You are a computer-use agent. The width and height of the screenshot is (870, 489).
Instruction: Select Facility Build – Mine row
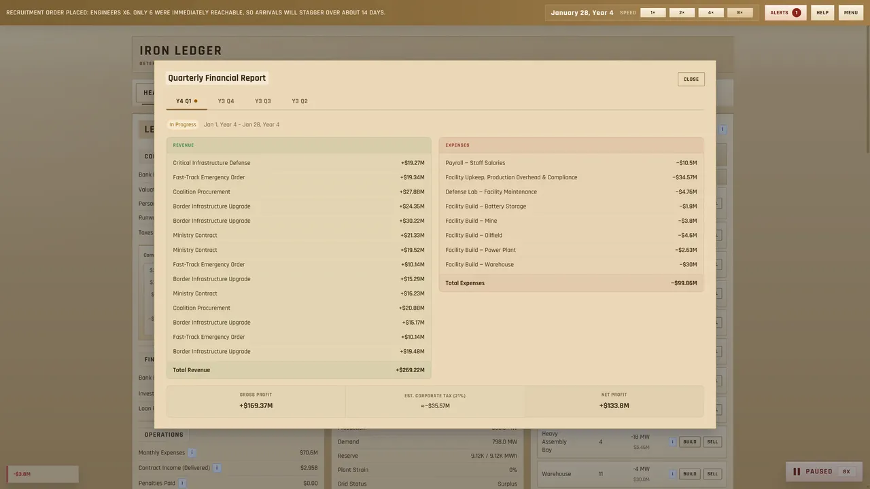pyautogui.click(x=571, y=221)
